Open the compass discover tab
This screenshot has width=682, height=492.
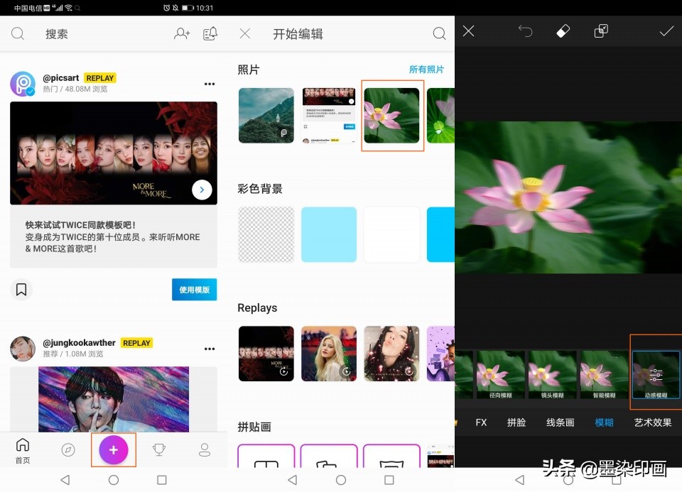[68, 450]
